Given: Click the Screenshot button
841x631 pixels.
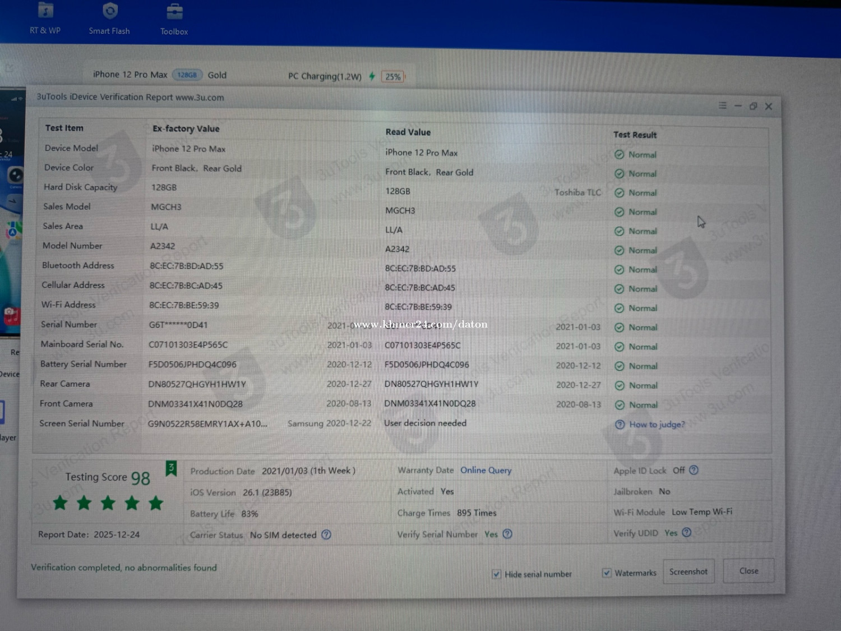Looking at the screenshot, I should coord(688,572).
